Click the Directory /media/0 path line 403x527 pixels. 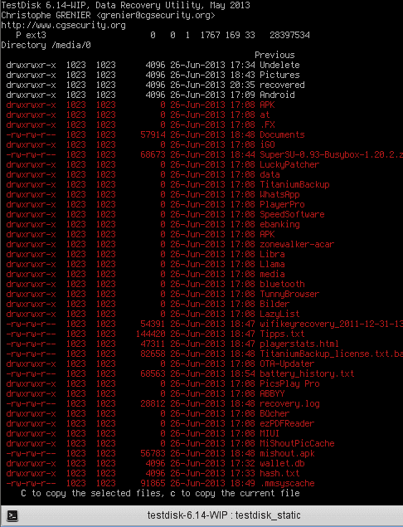(x=46, y=45)
